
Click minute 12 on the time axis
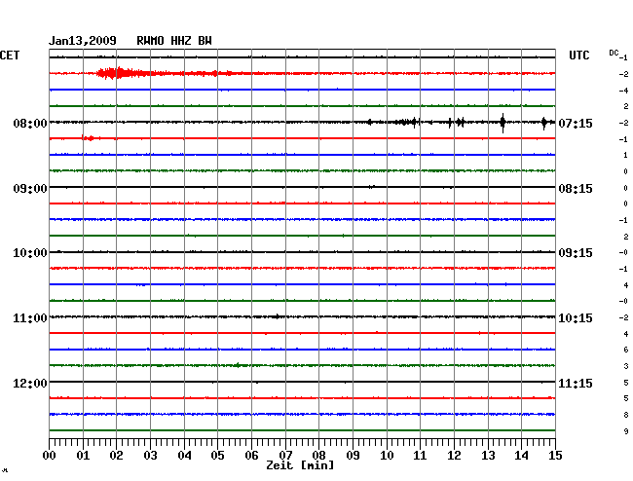454,455
